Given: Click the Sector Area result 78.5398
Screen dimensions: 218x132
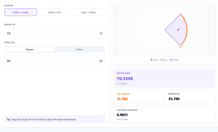Looking at the screenshot, I should click(125, 79).
